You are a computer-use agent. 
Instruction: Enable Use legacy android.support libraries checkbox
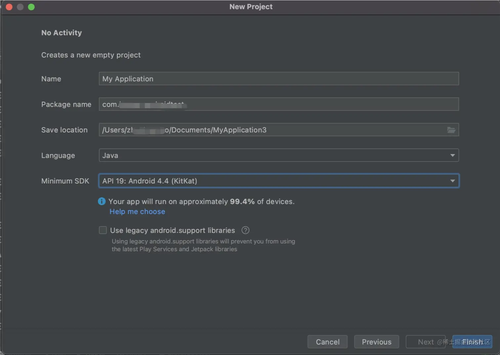click(x=103, y=230)
